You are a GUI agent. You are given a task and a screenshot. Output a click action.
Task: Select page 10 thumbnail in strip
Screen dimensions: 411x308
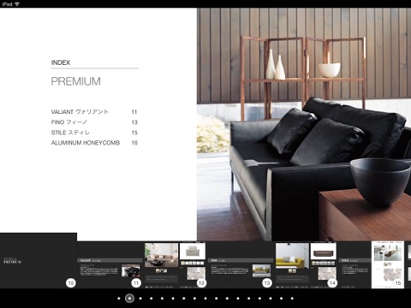tap(39, 261)
